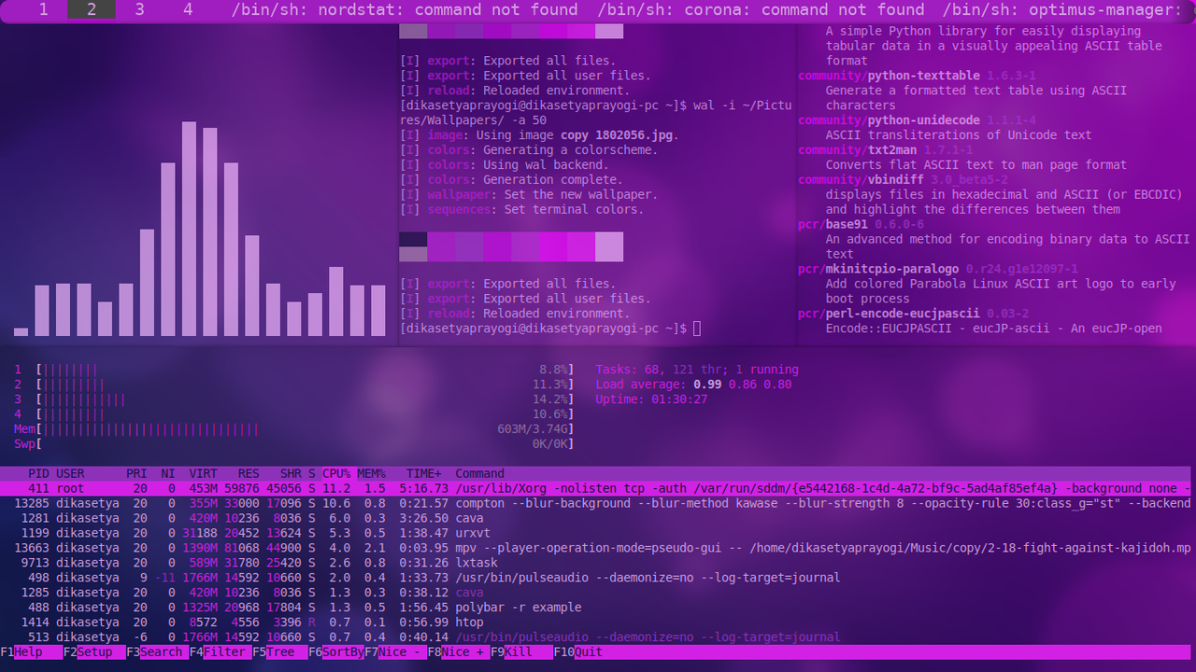Click the pcr/base91 package entry

(x=861, y=225)
